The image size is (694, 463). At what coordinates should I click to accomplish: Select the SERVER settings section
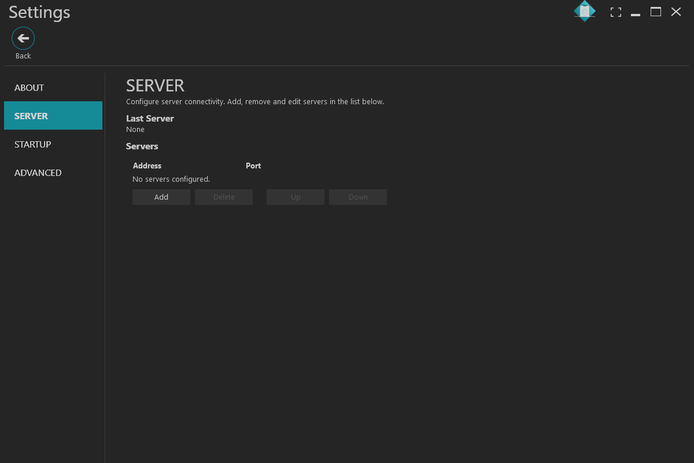pyautogui.click(x=53, y=116)
